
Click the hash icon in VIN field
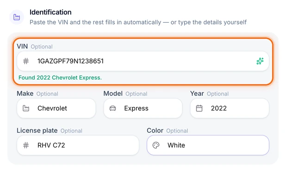pos(26,61)
